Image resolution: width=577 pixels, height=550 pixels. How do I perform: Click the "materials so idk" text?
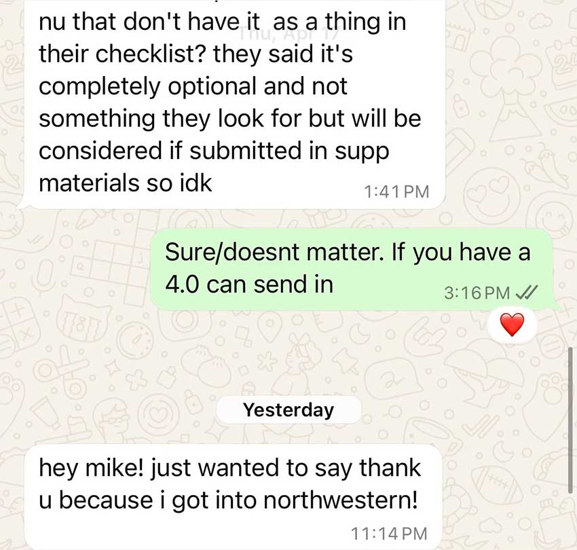pos(126,183)
